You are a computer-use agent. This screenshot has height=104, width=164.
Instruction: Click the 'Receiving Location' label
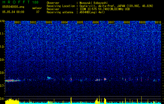pyautogui.click(x=61, y=6)
